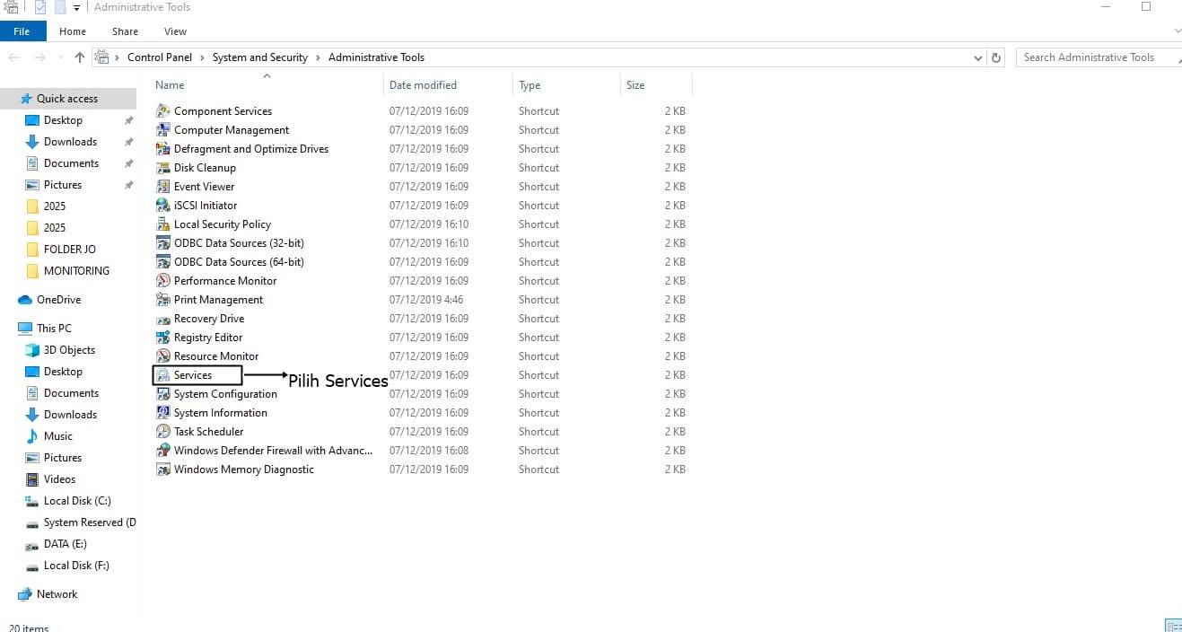Select Defragment and Optimize Drives icon
The height and width of the screenshot is (632, 1182).
point(162,148)
